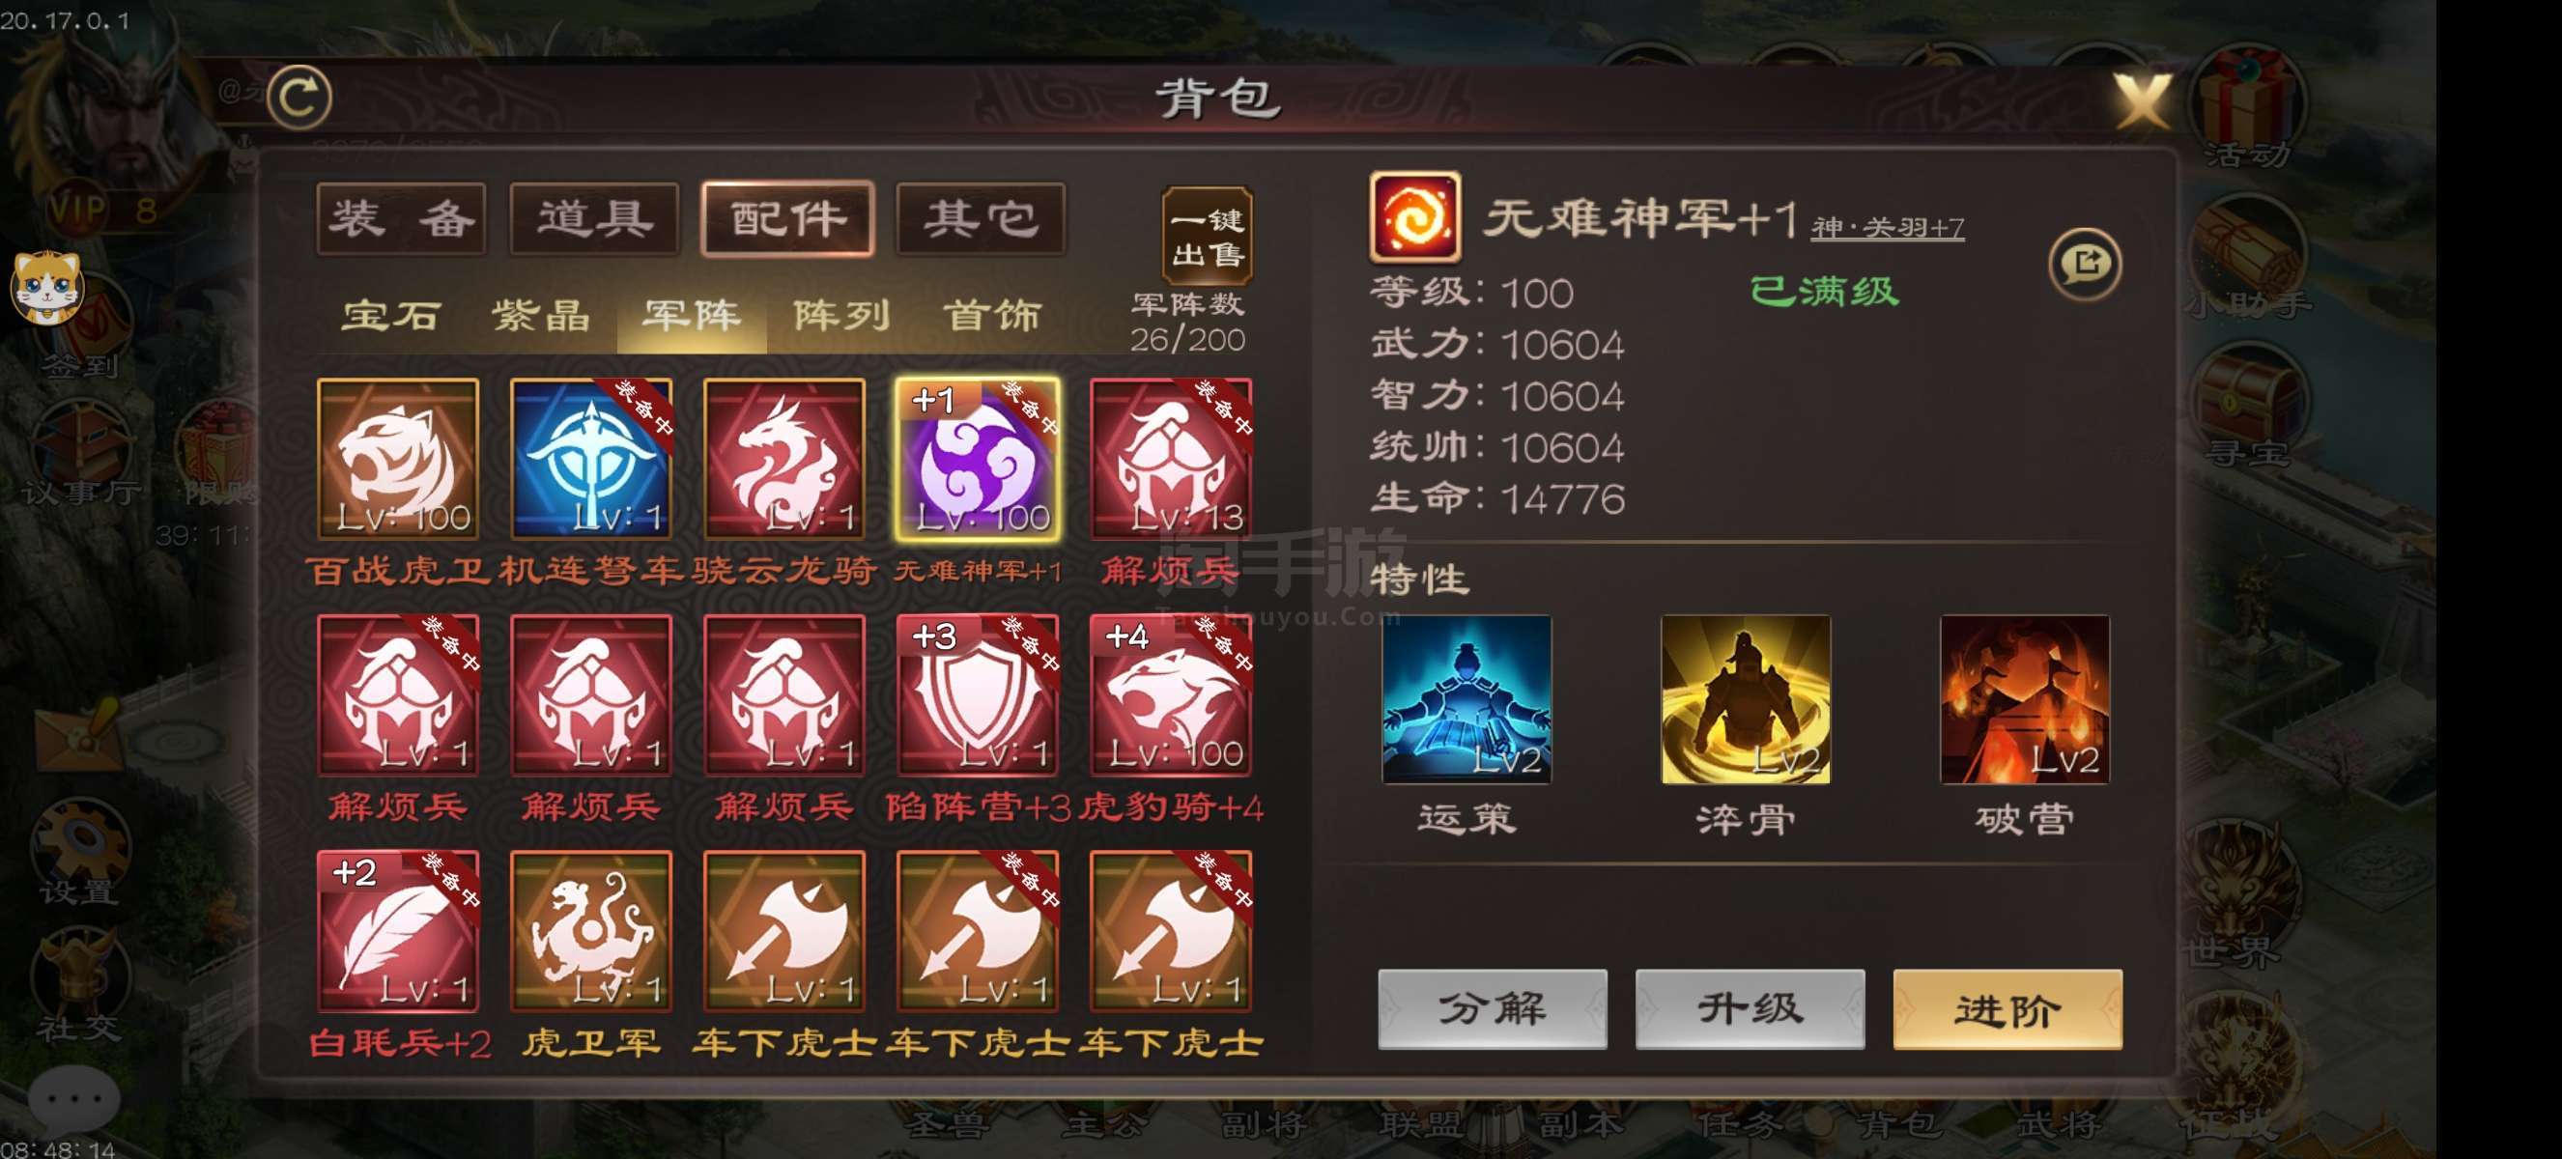Select the 白毦兵+2 feather icon

point(398,931)
